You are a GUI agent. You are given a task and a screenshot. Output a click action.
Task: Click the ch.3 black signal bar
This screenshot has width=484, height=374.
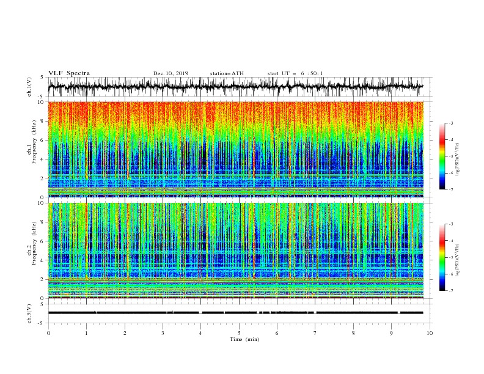(x=236, y=313)
